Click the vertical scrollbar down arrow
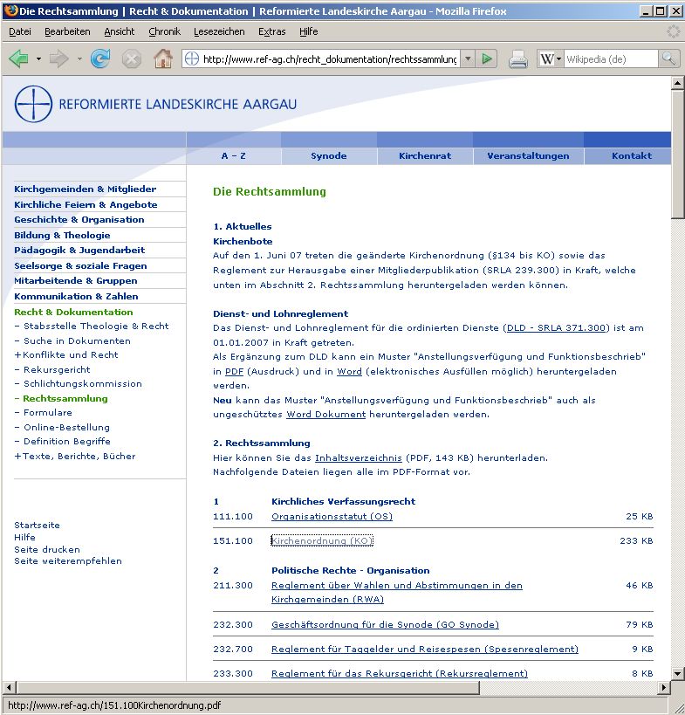685x715 pixels. coord(677,673)
